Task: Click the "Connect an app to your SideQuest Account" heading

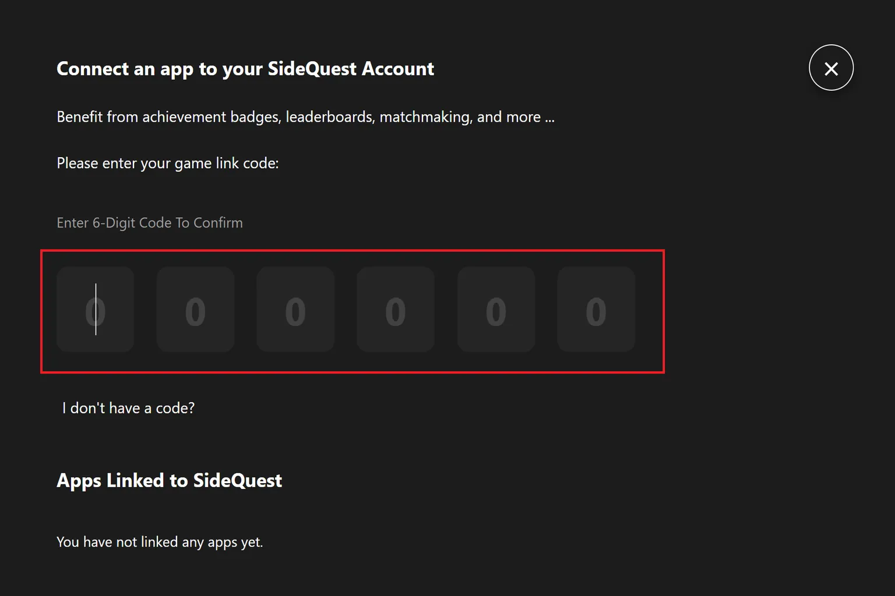Action: pos(245,69)
